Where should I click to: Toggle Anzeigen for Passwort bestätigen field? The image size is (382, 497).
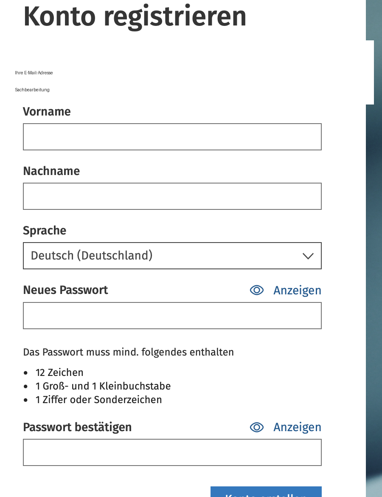click(x=297, y=427)
